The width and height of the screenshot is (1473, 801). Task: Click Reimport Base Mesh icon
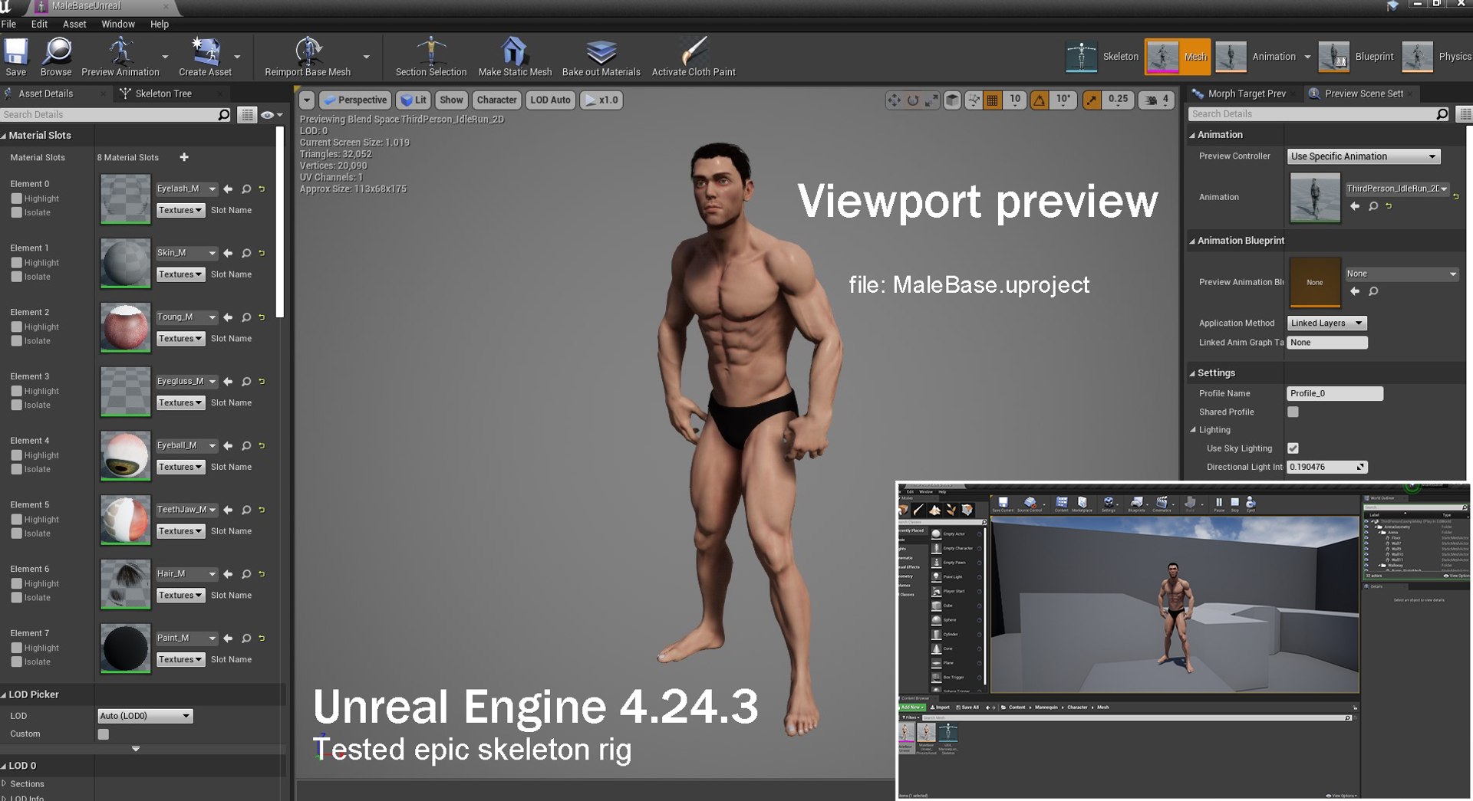point(308,57)
